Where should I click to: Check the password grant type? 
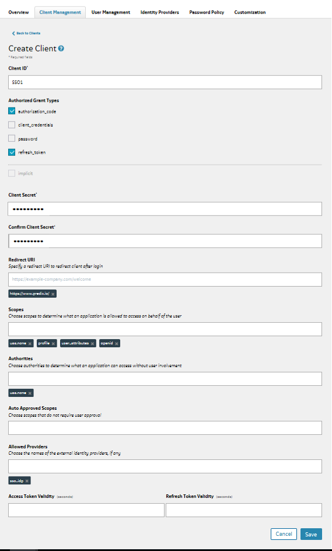pos(12,139)
